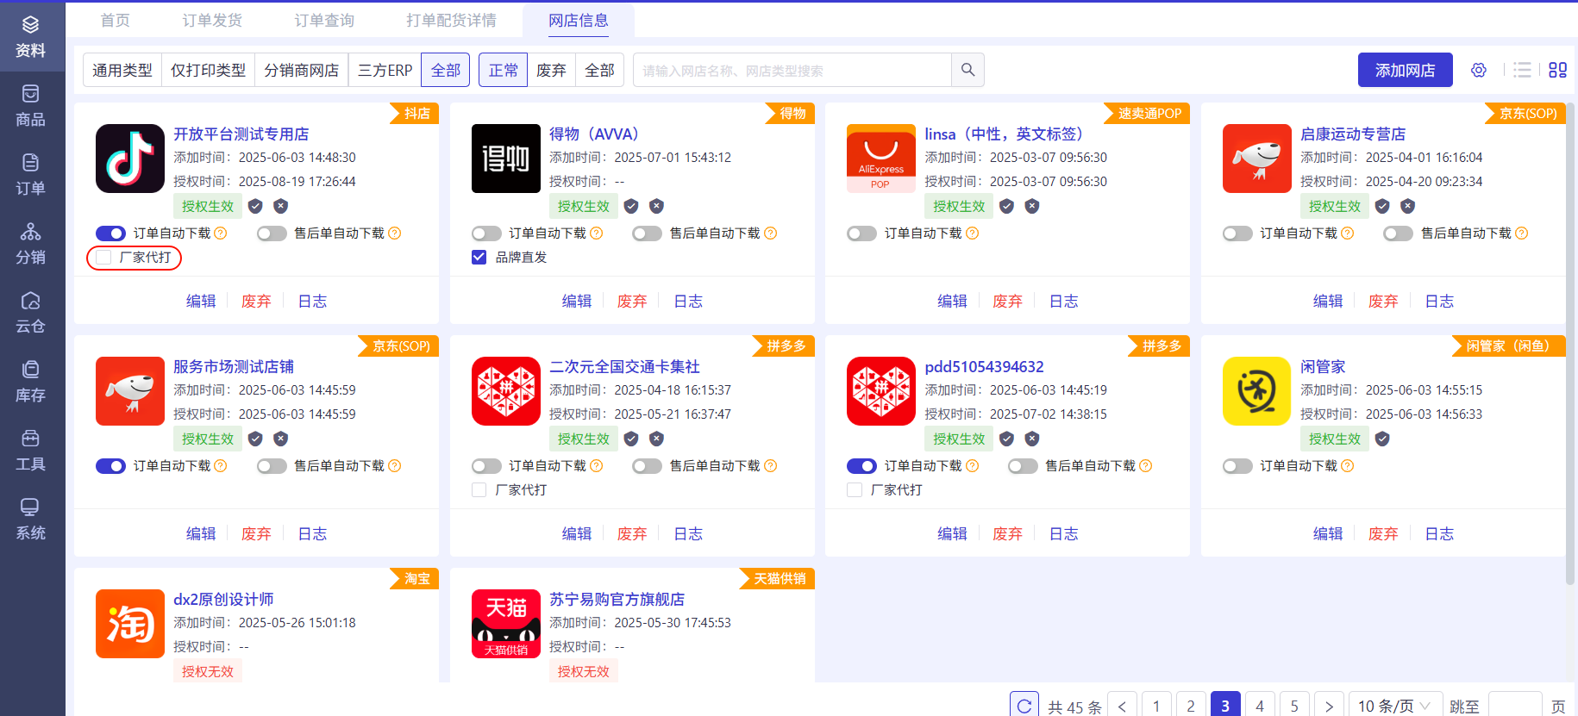Screen dimensions: 1578x716
Task: Enable 售后单自动下载 for 启康运动专营店
Action: coord(1398,233)
